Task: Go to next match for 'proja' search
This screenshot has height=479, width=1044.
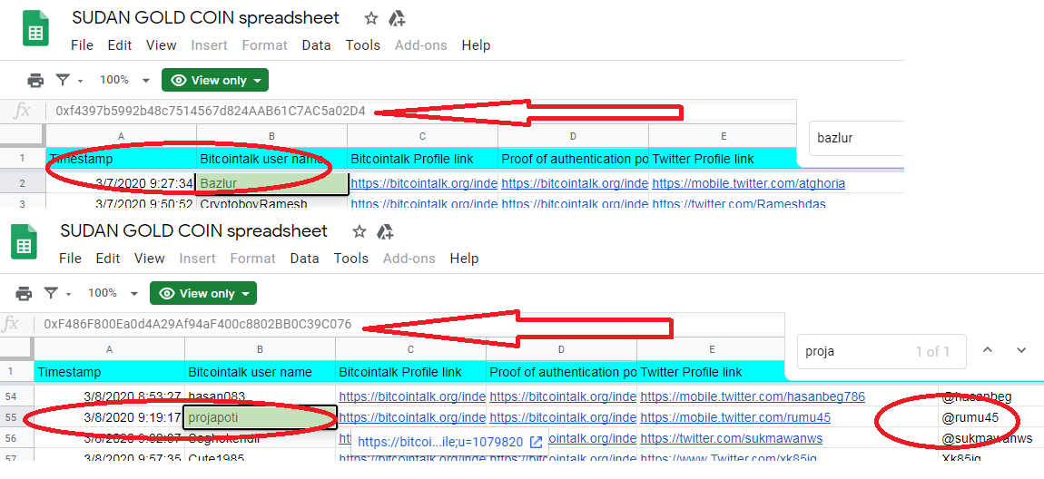Action: click(1021, 350)
